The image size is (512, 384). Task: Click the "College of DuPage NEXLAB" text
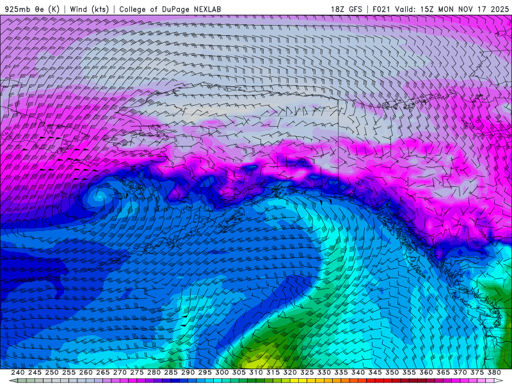pyautogui.click(x=170, y=9)
